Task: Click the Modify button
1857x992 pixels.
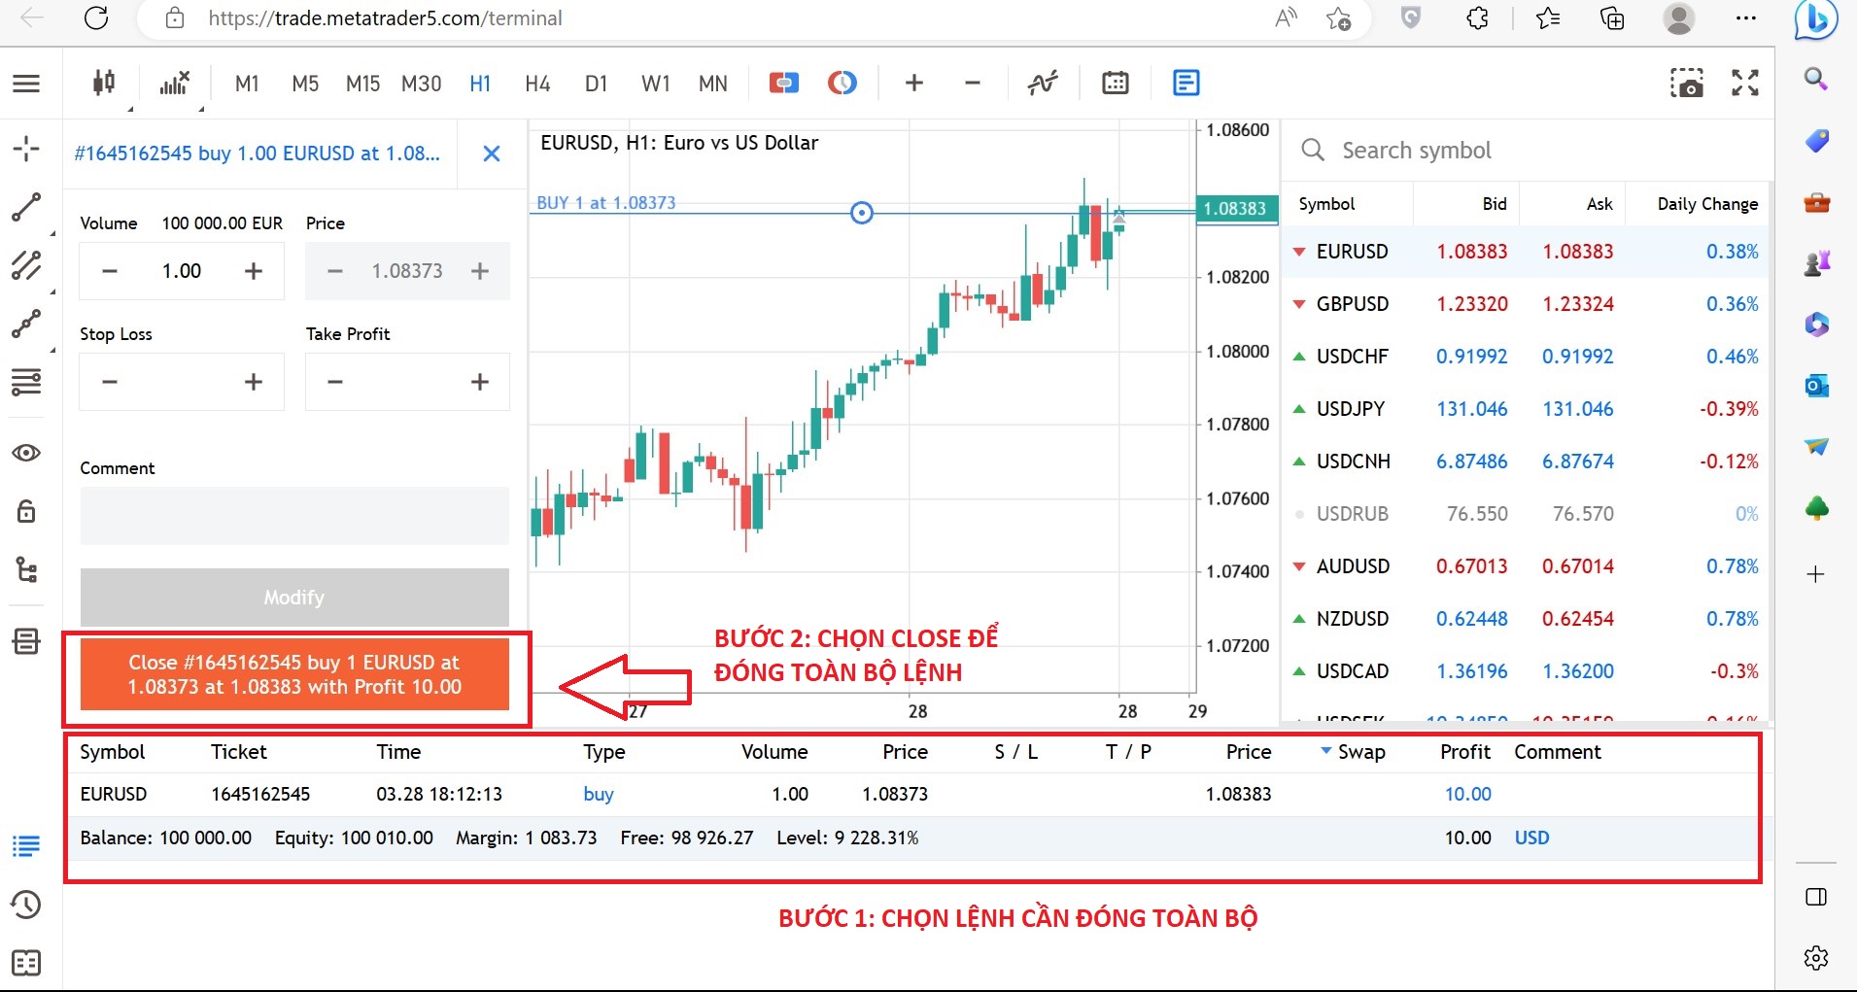Action: pos(294,598)
